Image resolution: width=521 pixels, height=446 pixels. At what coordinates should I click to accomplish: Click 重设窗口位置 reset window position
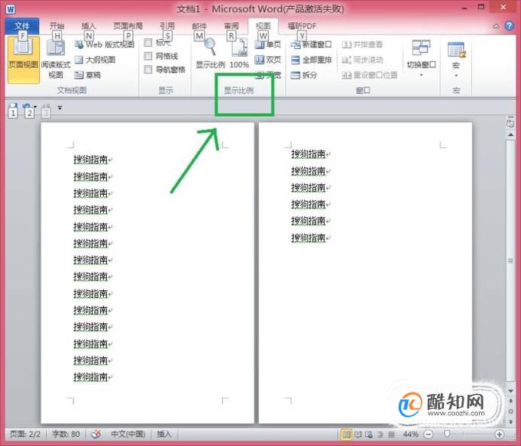[370, 75]
